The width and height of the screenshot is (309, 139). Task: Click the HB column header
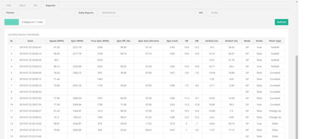click(x=197, y=41)
